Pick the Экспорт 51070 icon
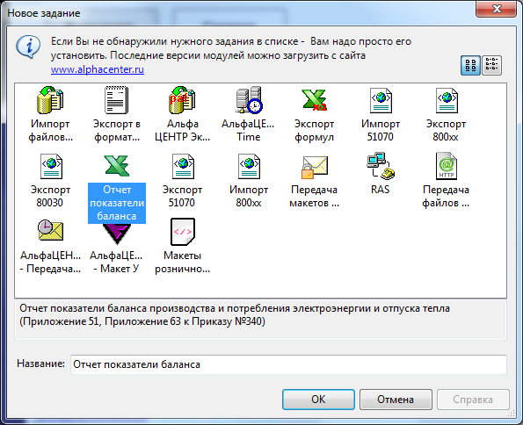Screen dimensions: 523x425 183,166
